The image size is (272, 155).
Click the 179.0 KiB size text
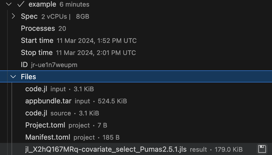[x=229, y=150]
